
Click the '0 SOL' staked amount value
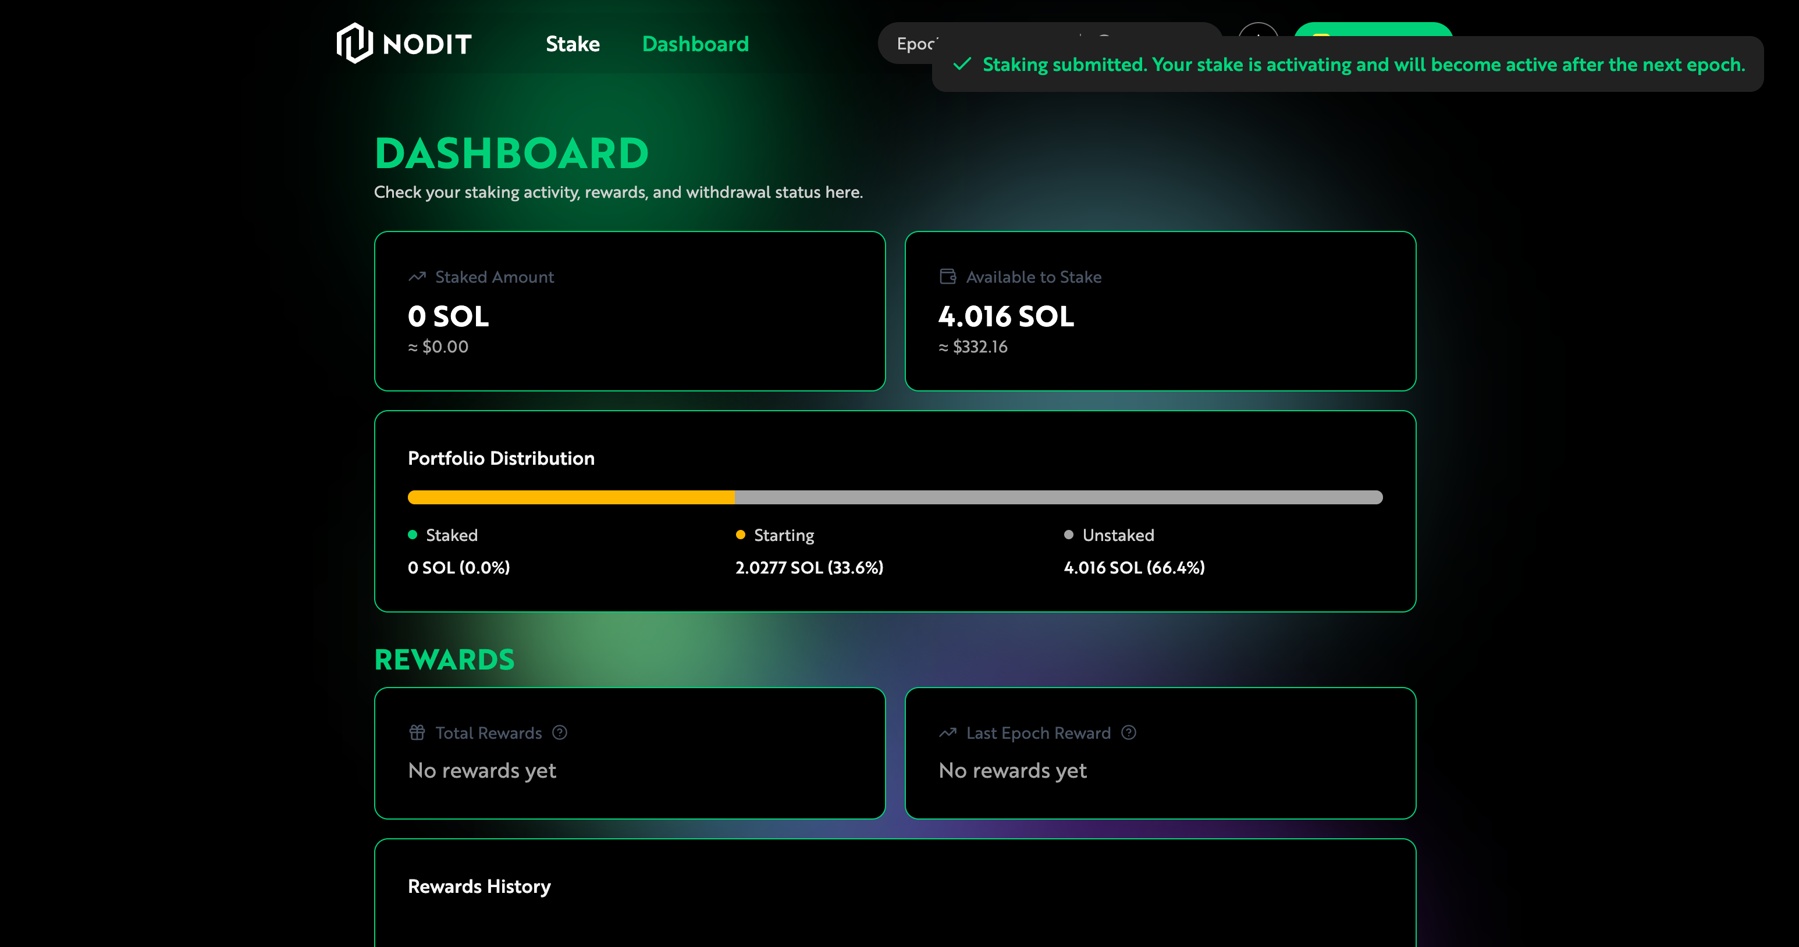[449, 316]
